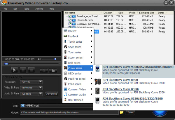This screenshot has width=175, height=120.
Task: Click the Pause button in the player
Action: (23, 70)
